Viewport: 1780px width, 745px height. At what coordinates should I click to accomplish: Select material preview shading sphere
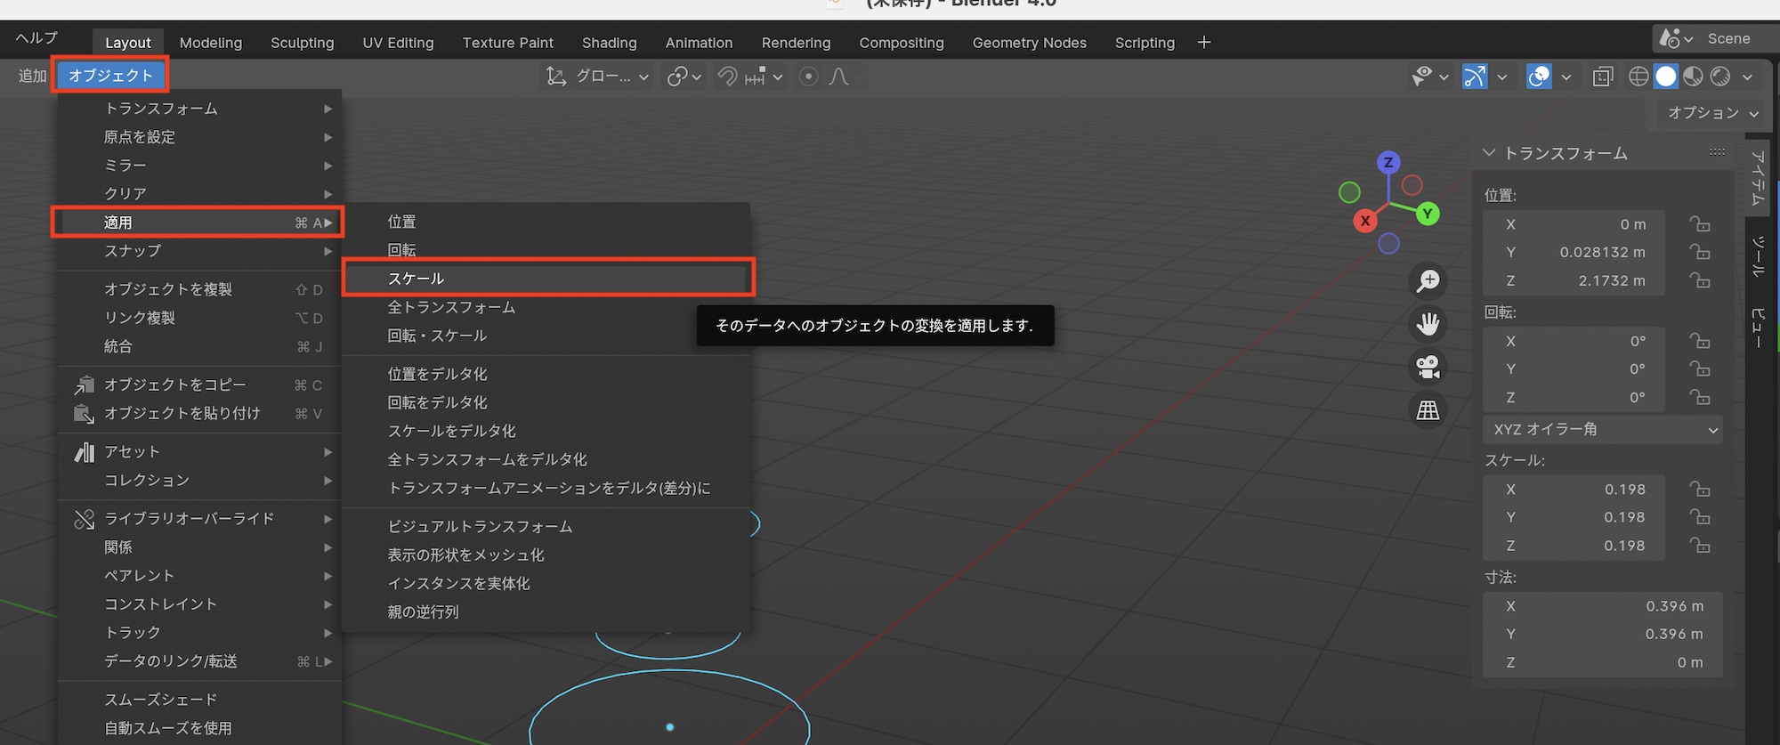click(1693, 77)
